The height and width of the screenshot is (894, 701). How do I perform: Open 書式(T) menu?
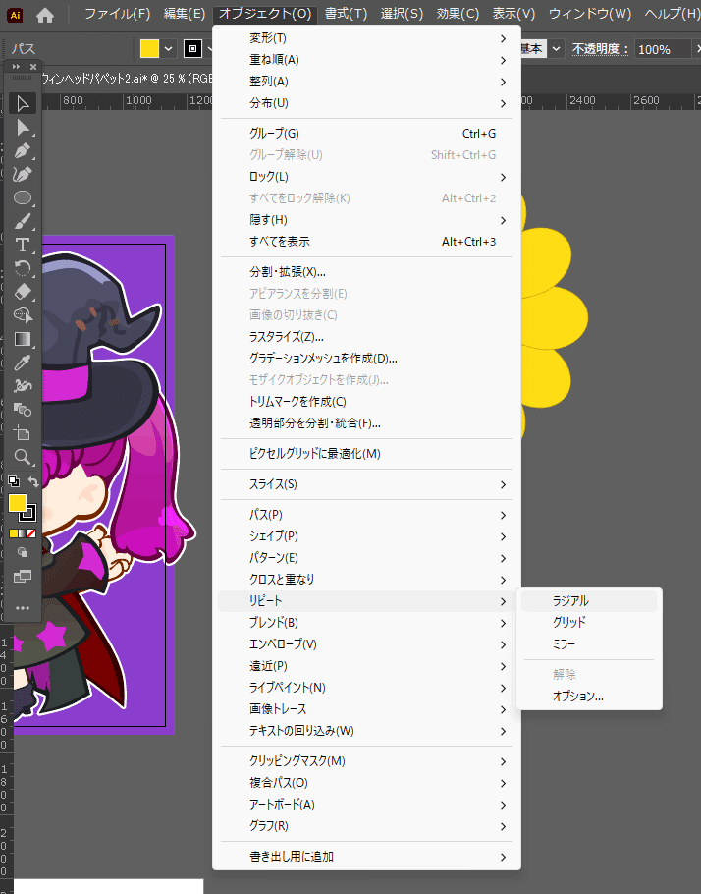346,14
